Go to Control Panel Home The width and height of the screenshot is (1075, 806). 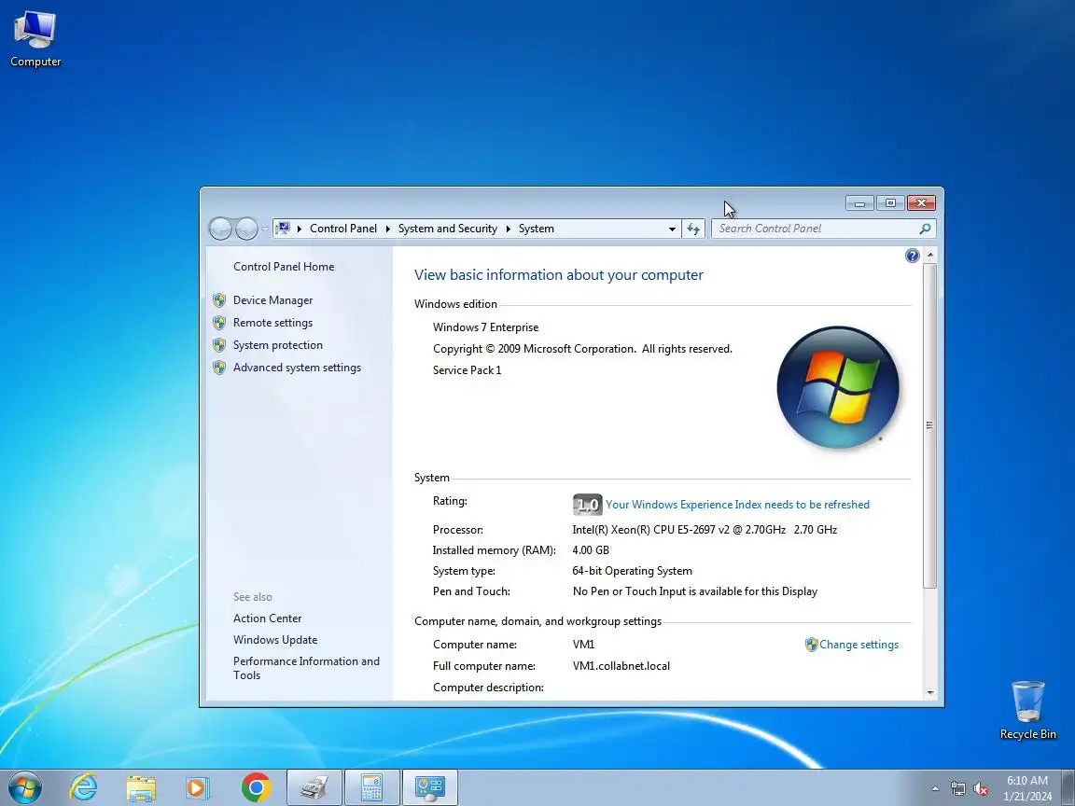pyautogui.click(x=283, y=267)
